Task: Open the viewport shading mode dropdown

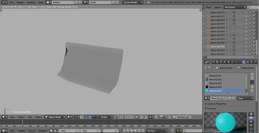Action: (70, 117)
